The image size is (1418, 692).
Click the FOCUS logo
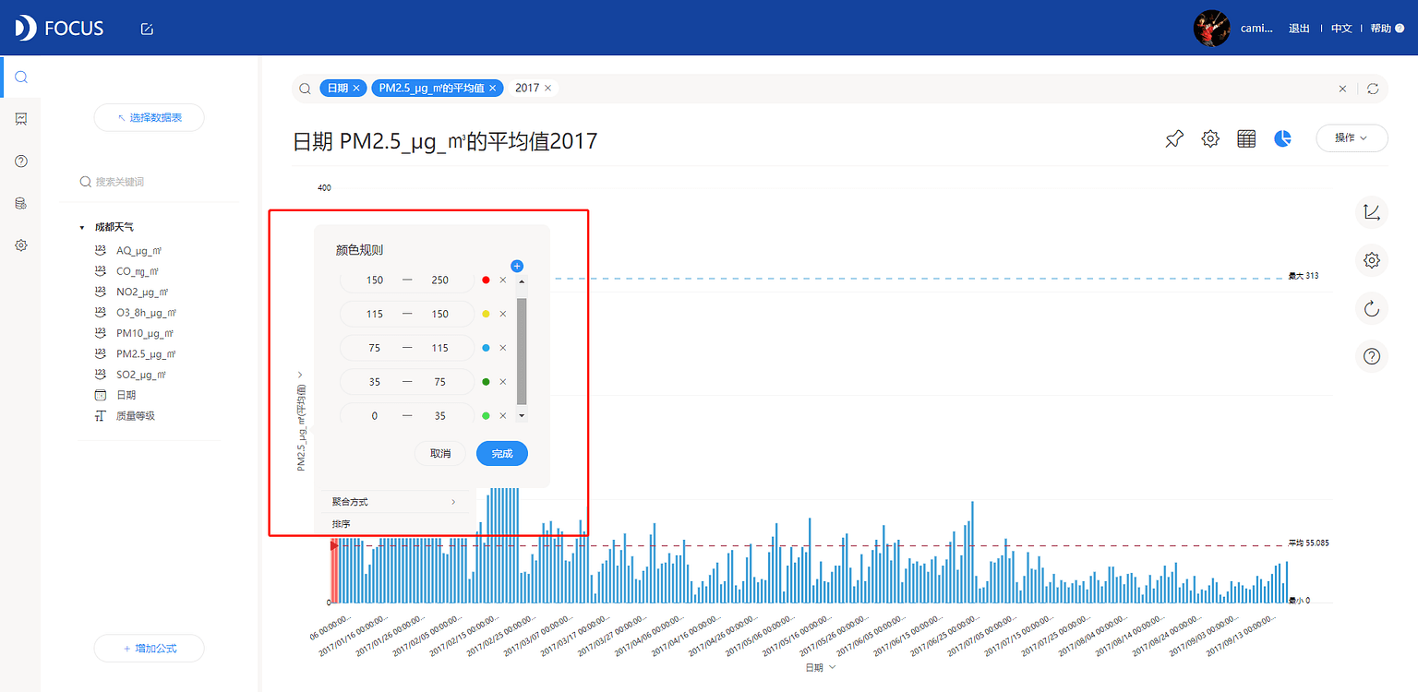[x=59, y=28]
